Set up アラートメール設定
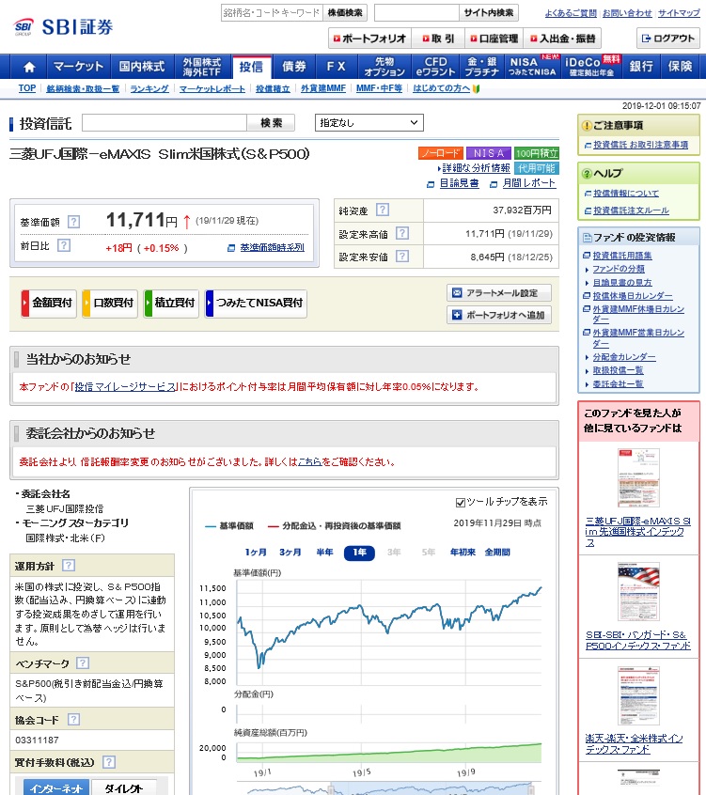The width and height of the screenshot is (706, 795). coord(499,293)
